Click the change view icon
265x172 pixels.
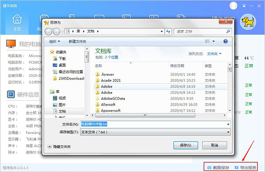coord(207,41)
